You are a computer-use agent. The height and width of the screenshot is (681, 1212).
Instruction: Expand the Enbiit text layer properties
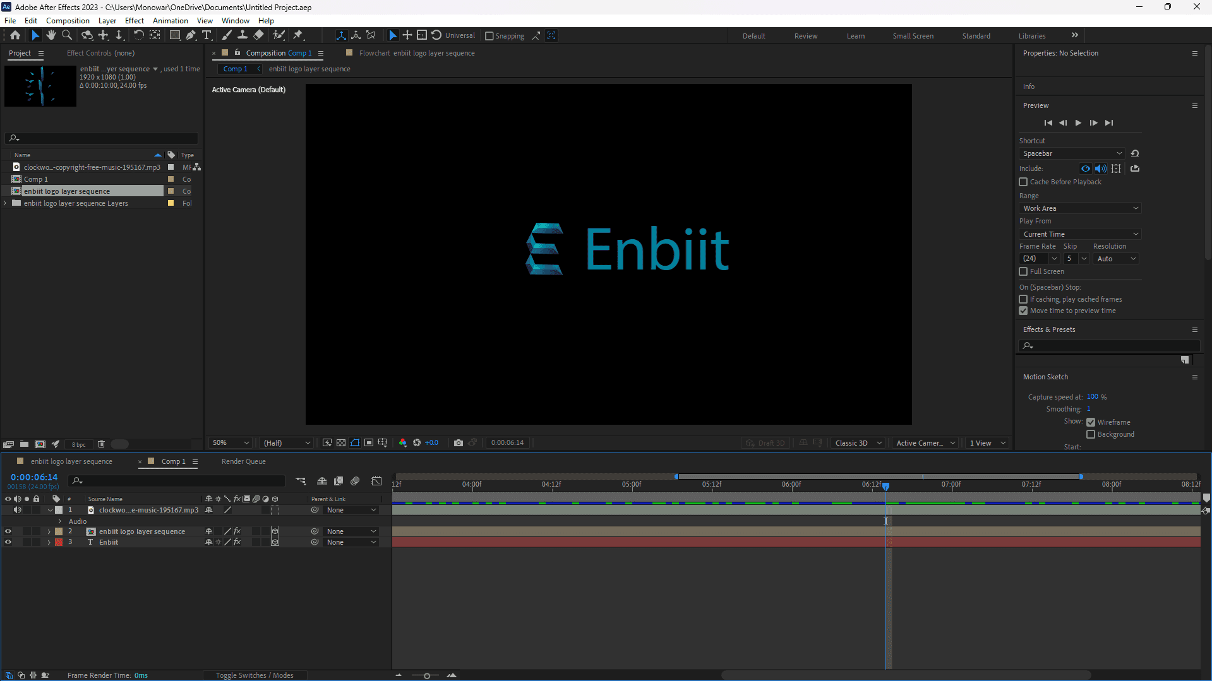click(x=49, y=542)
